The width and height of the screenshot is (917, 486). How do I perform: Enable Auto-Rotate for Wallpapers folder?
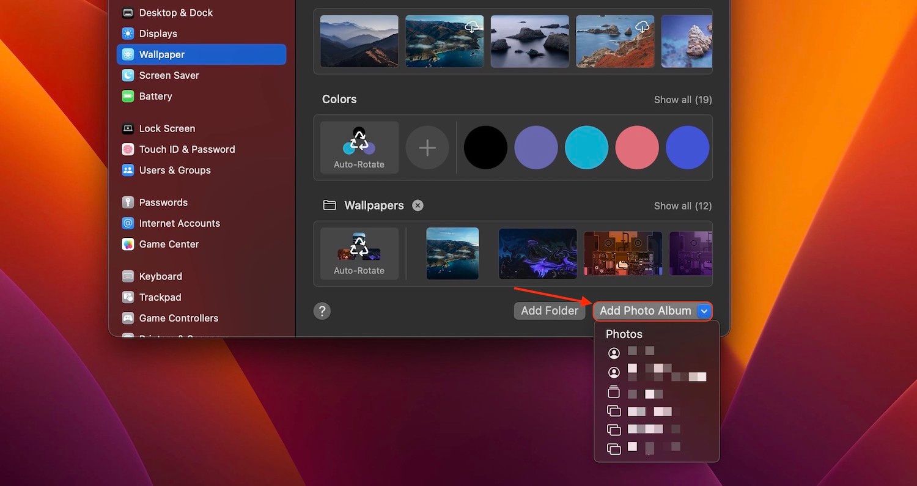click(x=359, y=254)
